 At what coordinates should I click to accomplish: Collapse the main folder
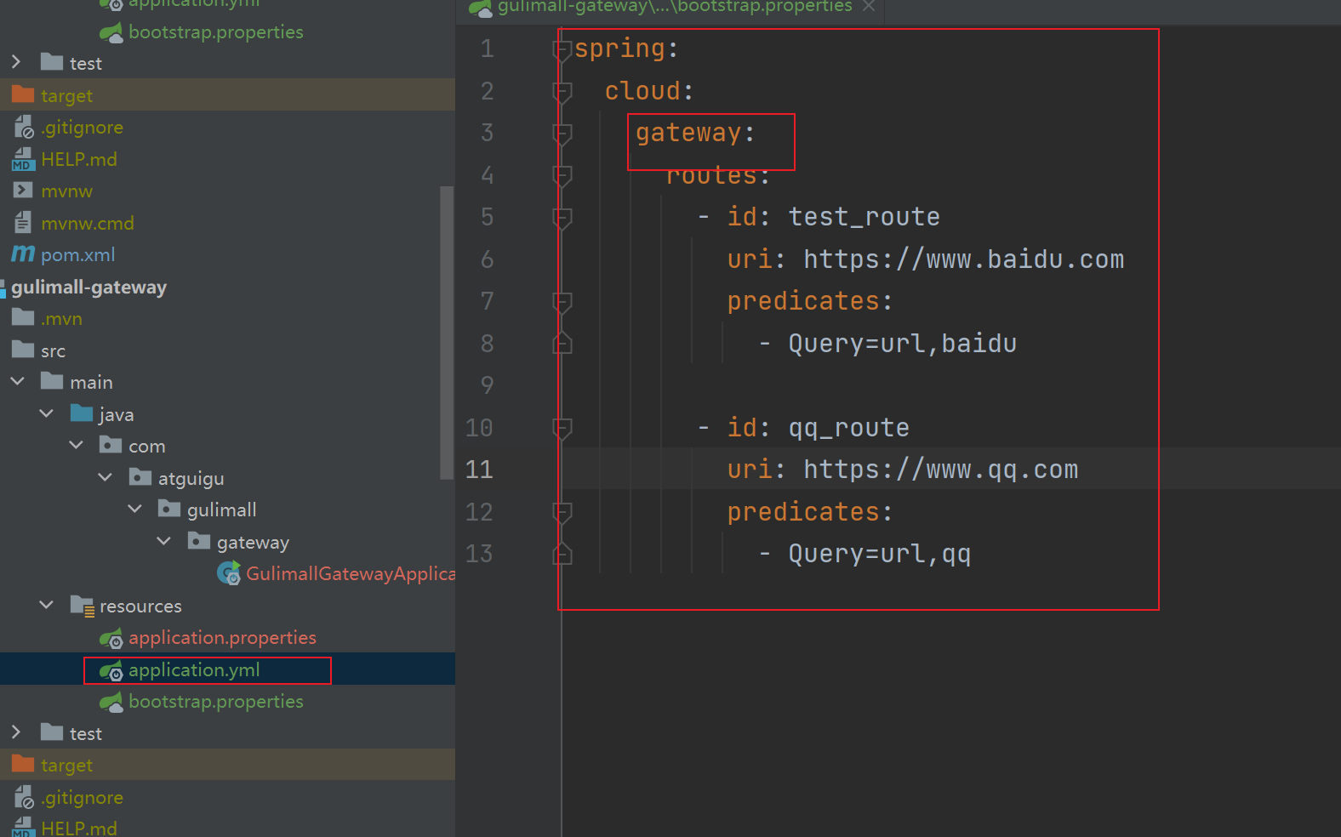[17, 381]
